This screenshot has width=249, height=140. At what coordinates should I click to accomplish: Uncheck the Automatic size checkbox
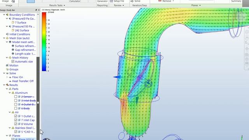pyautogui.click(x=13, y=61)
